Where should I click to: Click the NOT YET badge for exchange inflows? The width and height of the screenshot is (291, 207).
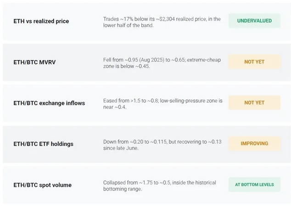pyautogui.click(x=254, y=102)
